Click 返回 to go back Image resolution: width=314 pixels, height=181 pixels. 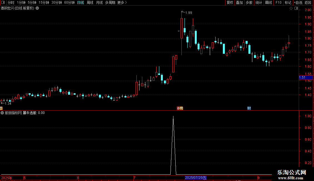click(308, 3)
